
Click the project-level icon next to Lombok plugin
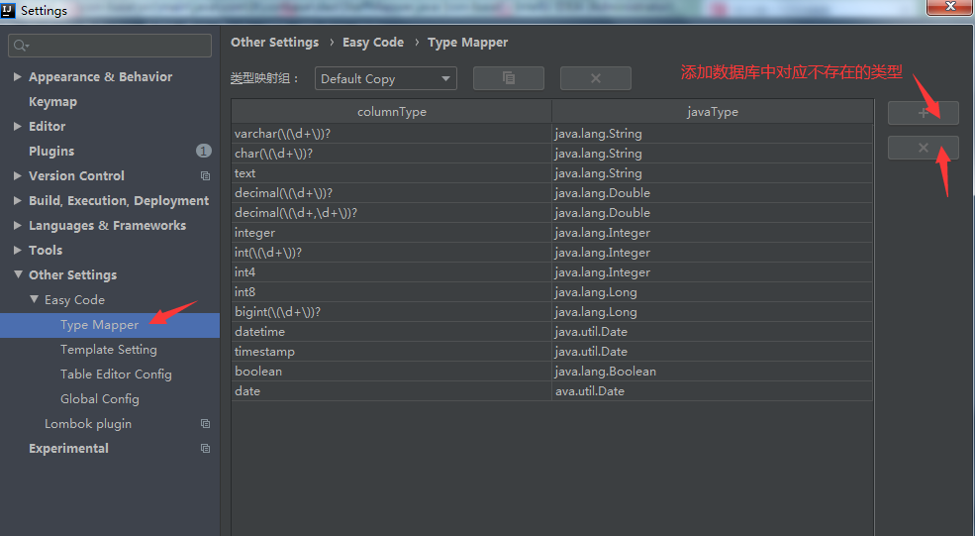(205, 424)
